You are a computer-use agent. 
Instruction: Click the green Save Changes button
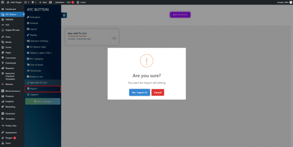click(43, 101)
